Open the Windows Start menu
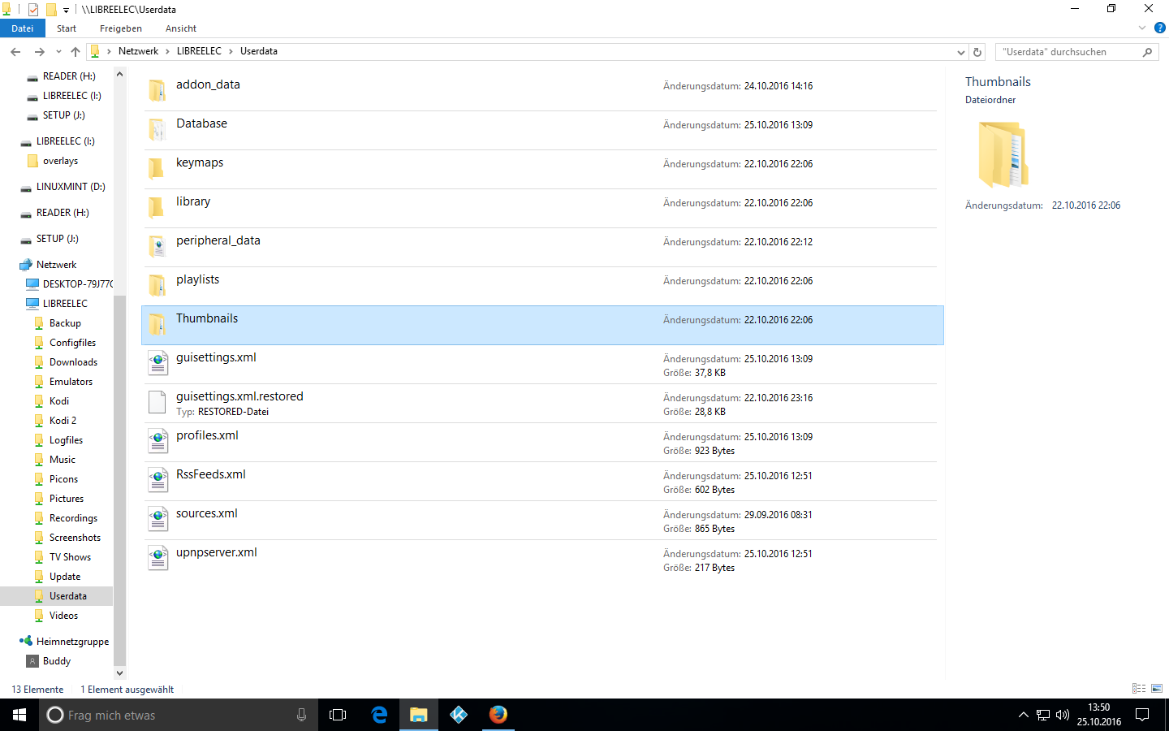Screen dimensions: 1169x731 point(19,715)
